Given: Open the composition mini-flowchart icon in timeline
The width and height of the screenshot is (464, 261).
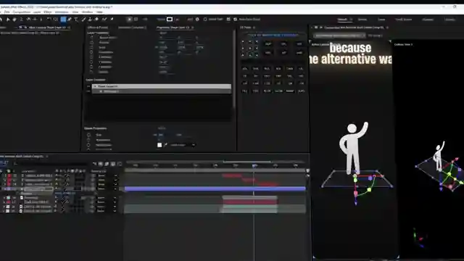Looking at the screenshot, I should click(94, 164).
